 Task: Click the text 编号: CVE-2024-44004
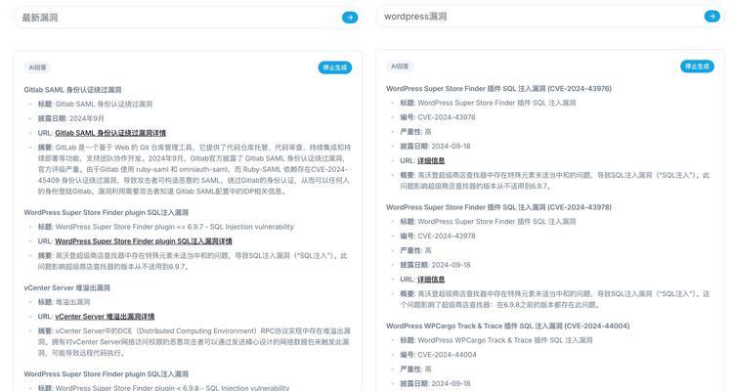(438, 355)
